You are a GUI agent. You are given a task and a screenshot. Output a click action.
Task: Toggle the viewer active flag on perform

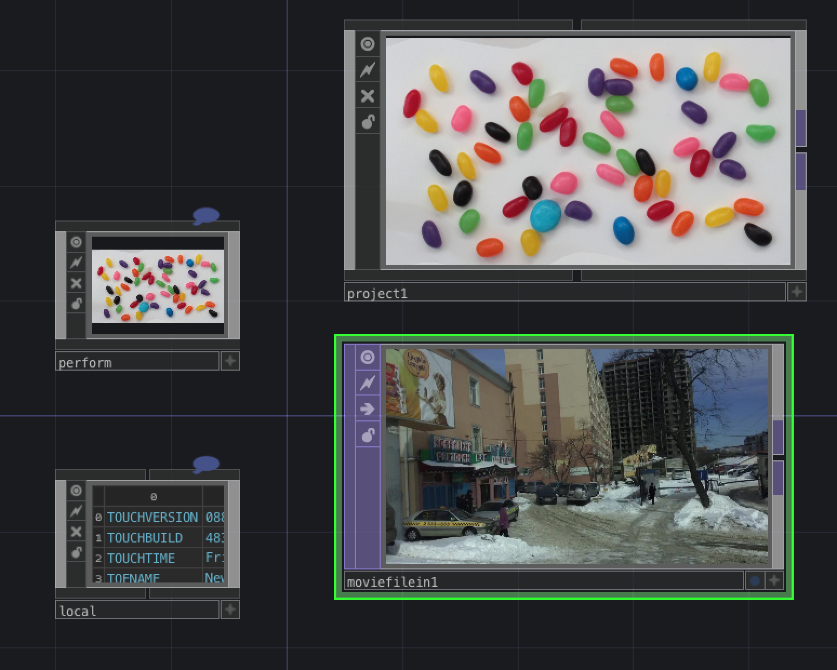coord(76,242)
